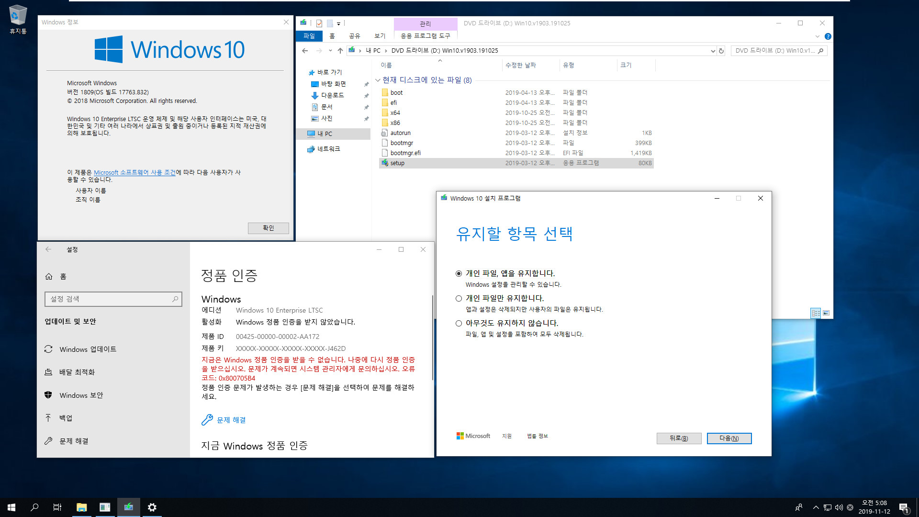Image resolution: width=919 pixels, height=517 pixels.
Task: Open Microsoft 소프트웨어 사용 조건 link
Action: click(134, 172)
